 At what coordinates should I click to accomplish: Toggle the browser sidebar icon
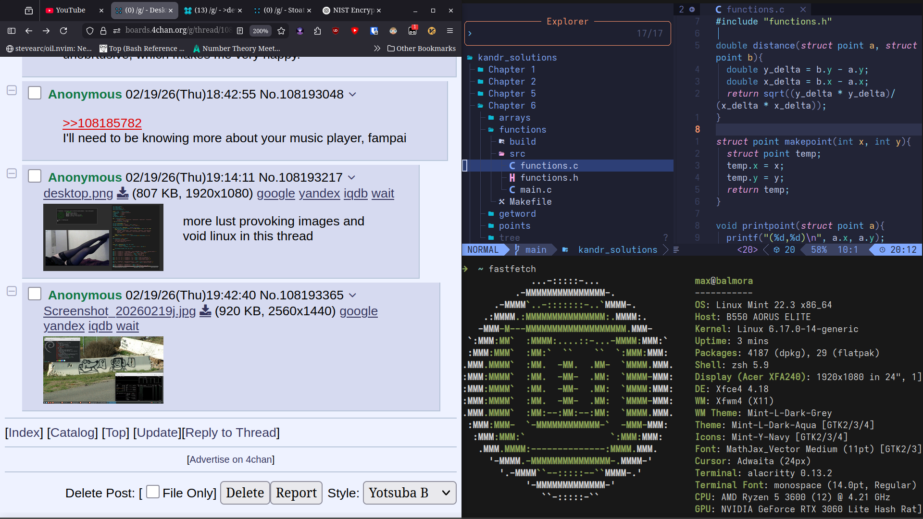click(12, 31)
